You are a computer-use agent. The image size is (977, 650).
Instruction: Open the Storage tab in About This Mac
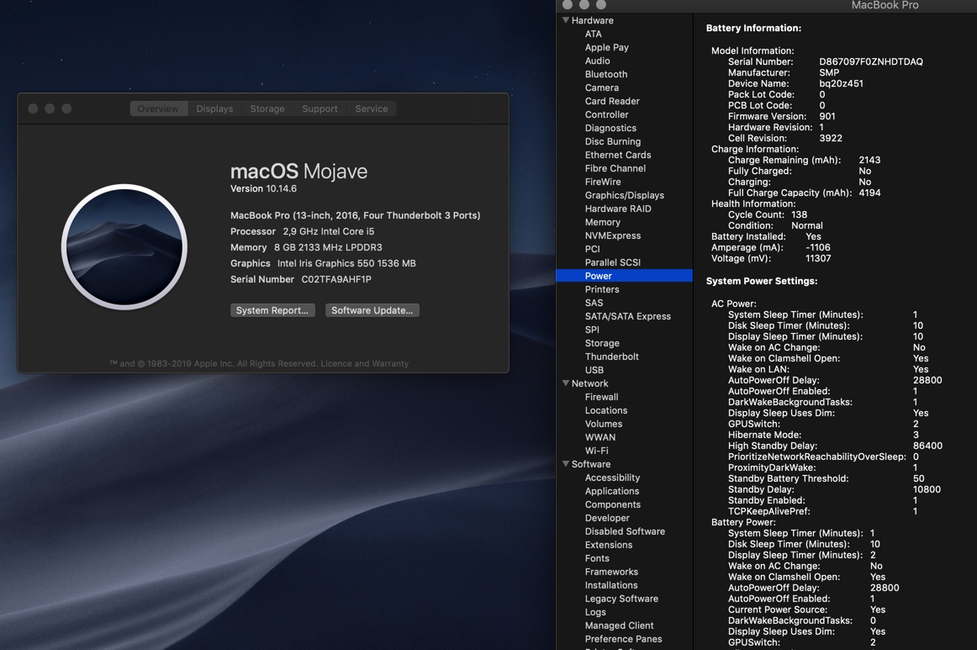pos(267,108)
